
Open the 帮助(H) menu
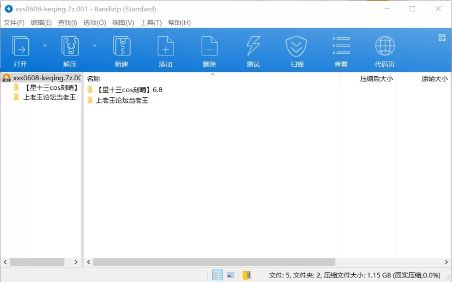pos(179,23)
